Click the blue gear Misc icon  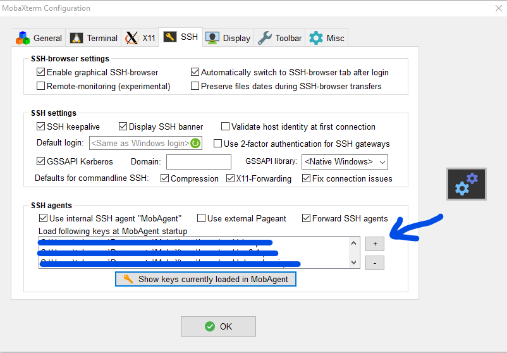(316, 38)
